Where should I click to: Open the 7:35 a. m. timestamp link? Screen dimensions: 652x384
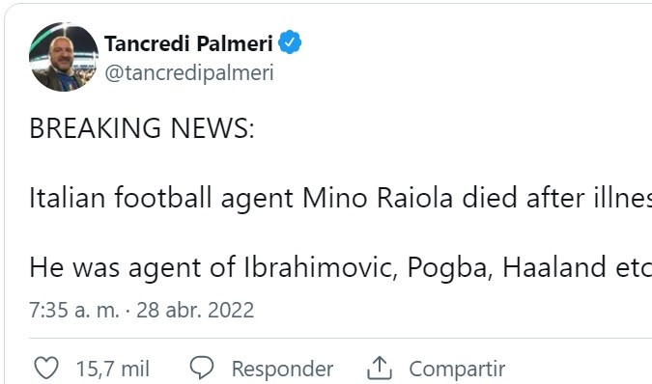74,310
